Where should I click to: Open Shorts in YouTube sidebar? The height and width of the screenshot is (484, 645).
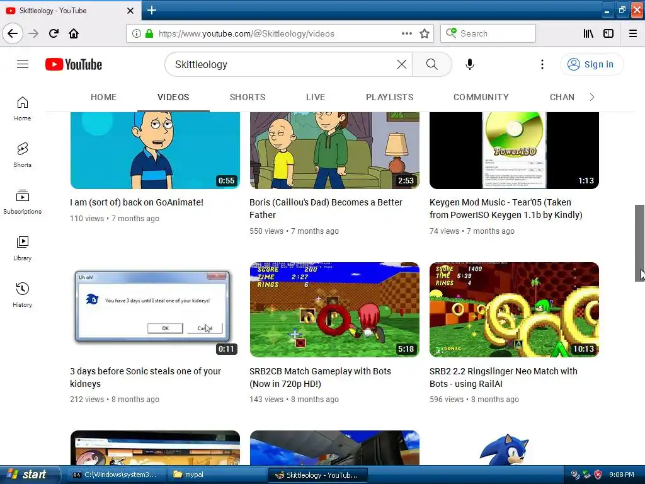click(x=22, y=155)
